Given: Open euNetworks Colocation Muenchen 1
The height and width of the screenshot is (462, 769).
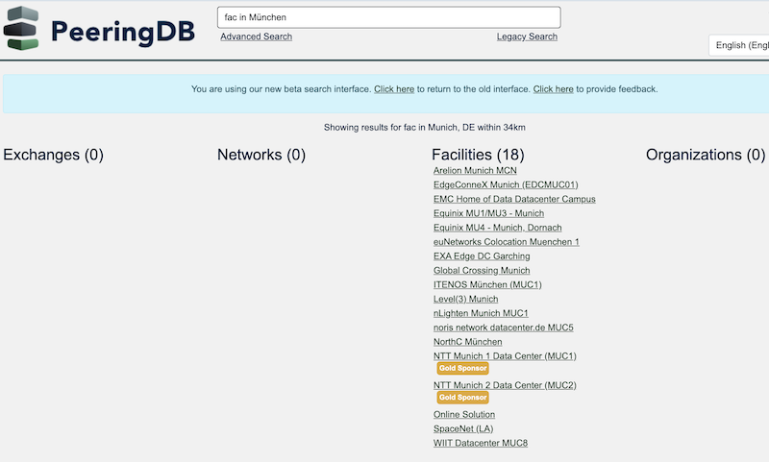Looking at the screenshot, I should (x=507, y=241).
